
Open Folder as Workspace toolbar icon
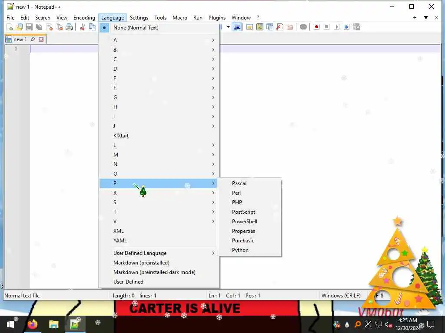[290, 27]
